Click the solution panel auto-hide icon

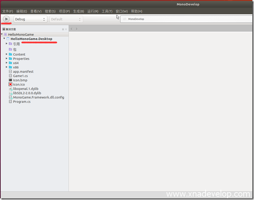pyautogui.click(x=63, y=29)
